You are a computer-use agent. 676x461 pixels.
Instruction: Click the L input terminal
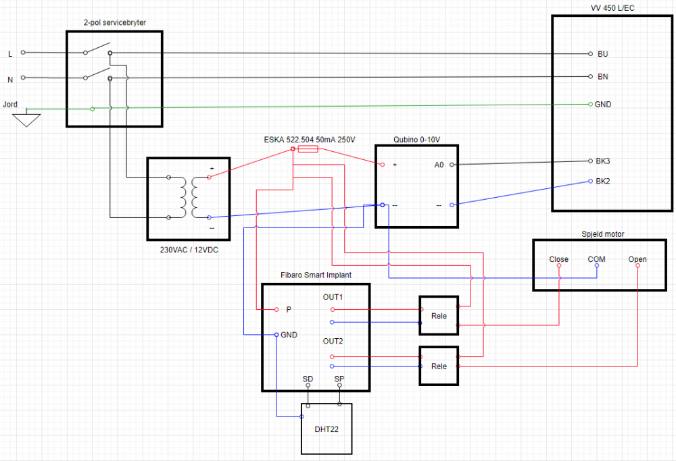[23, 53]
